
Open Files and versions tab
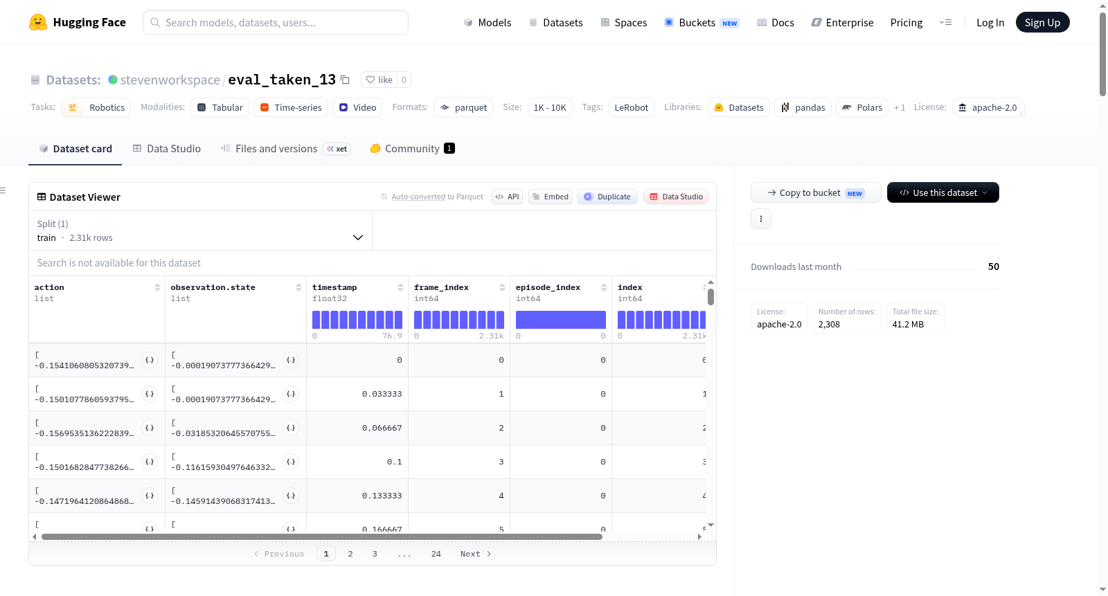point(285,148)
